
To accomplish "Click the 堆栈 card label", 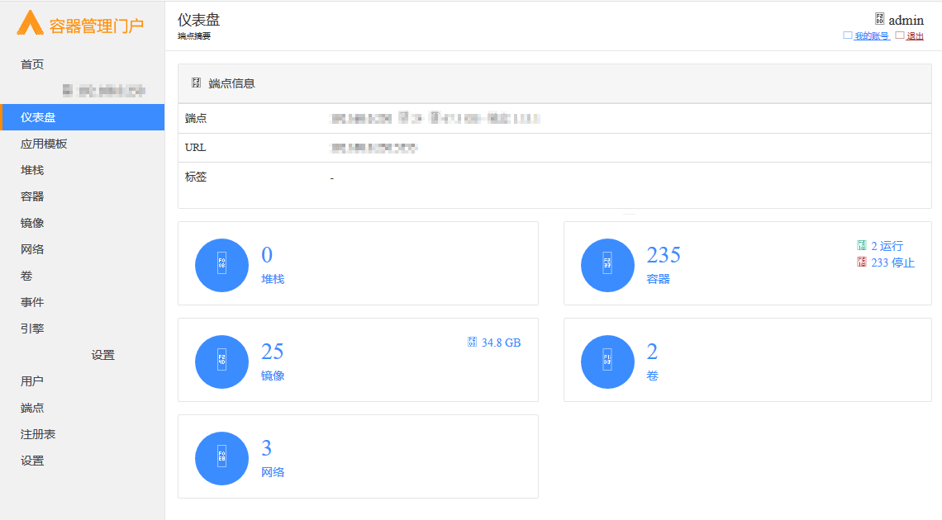I will click(x=273, y=279).
